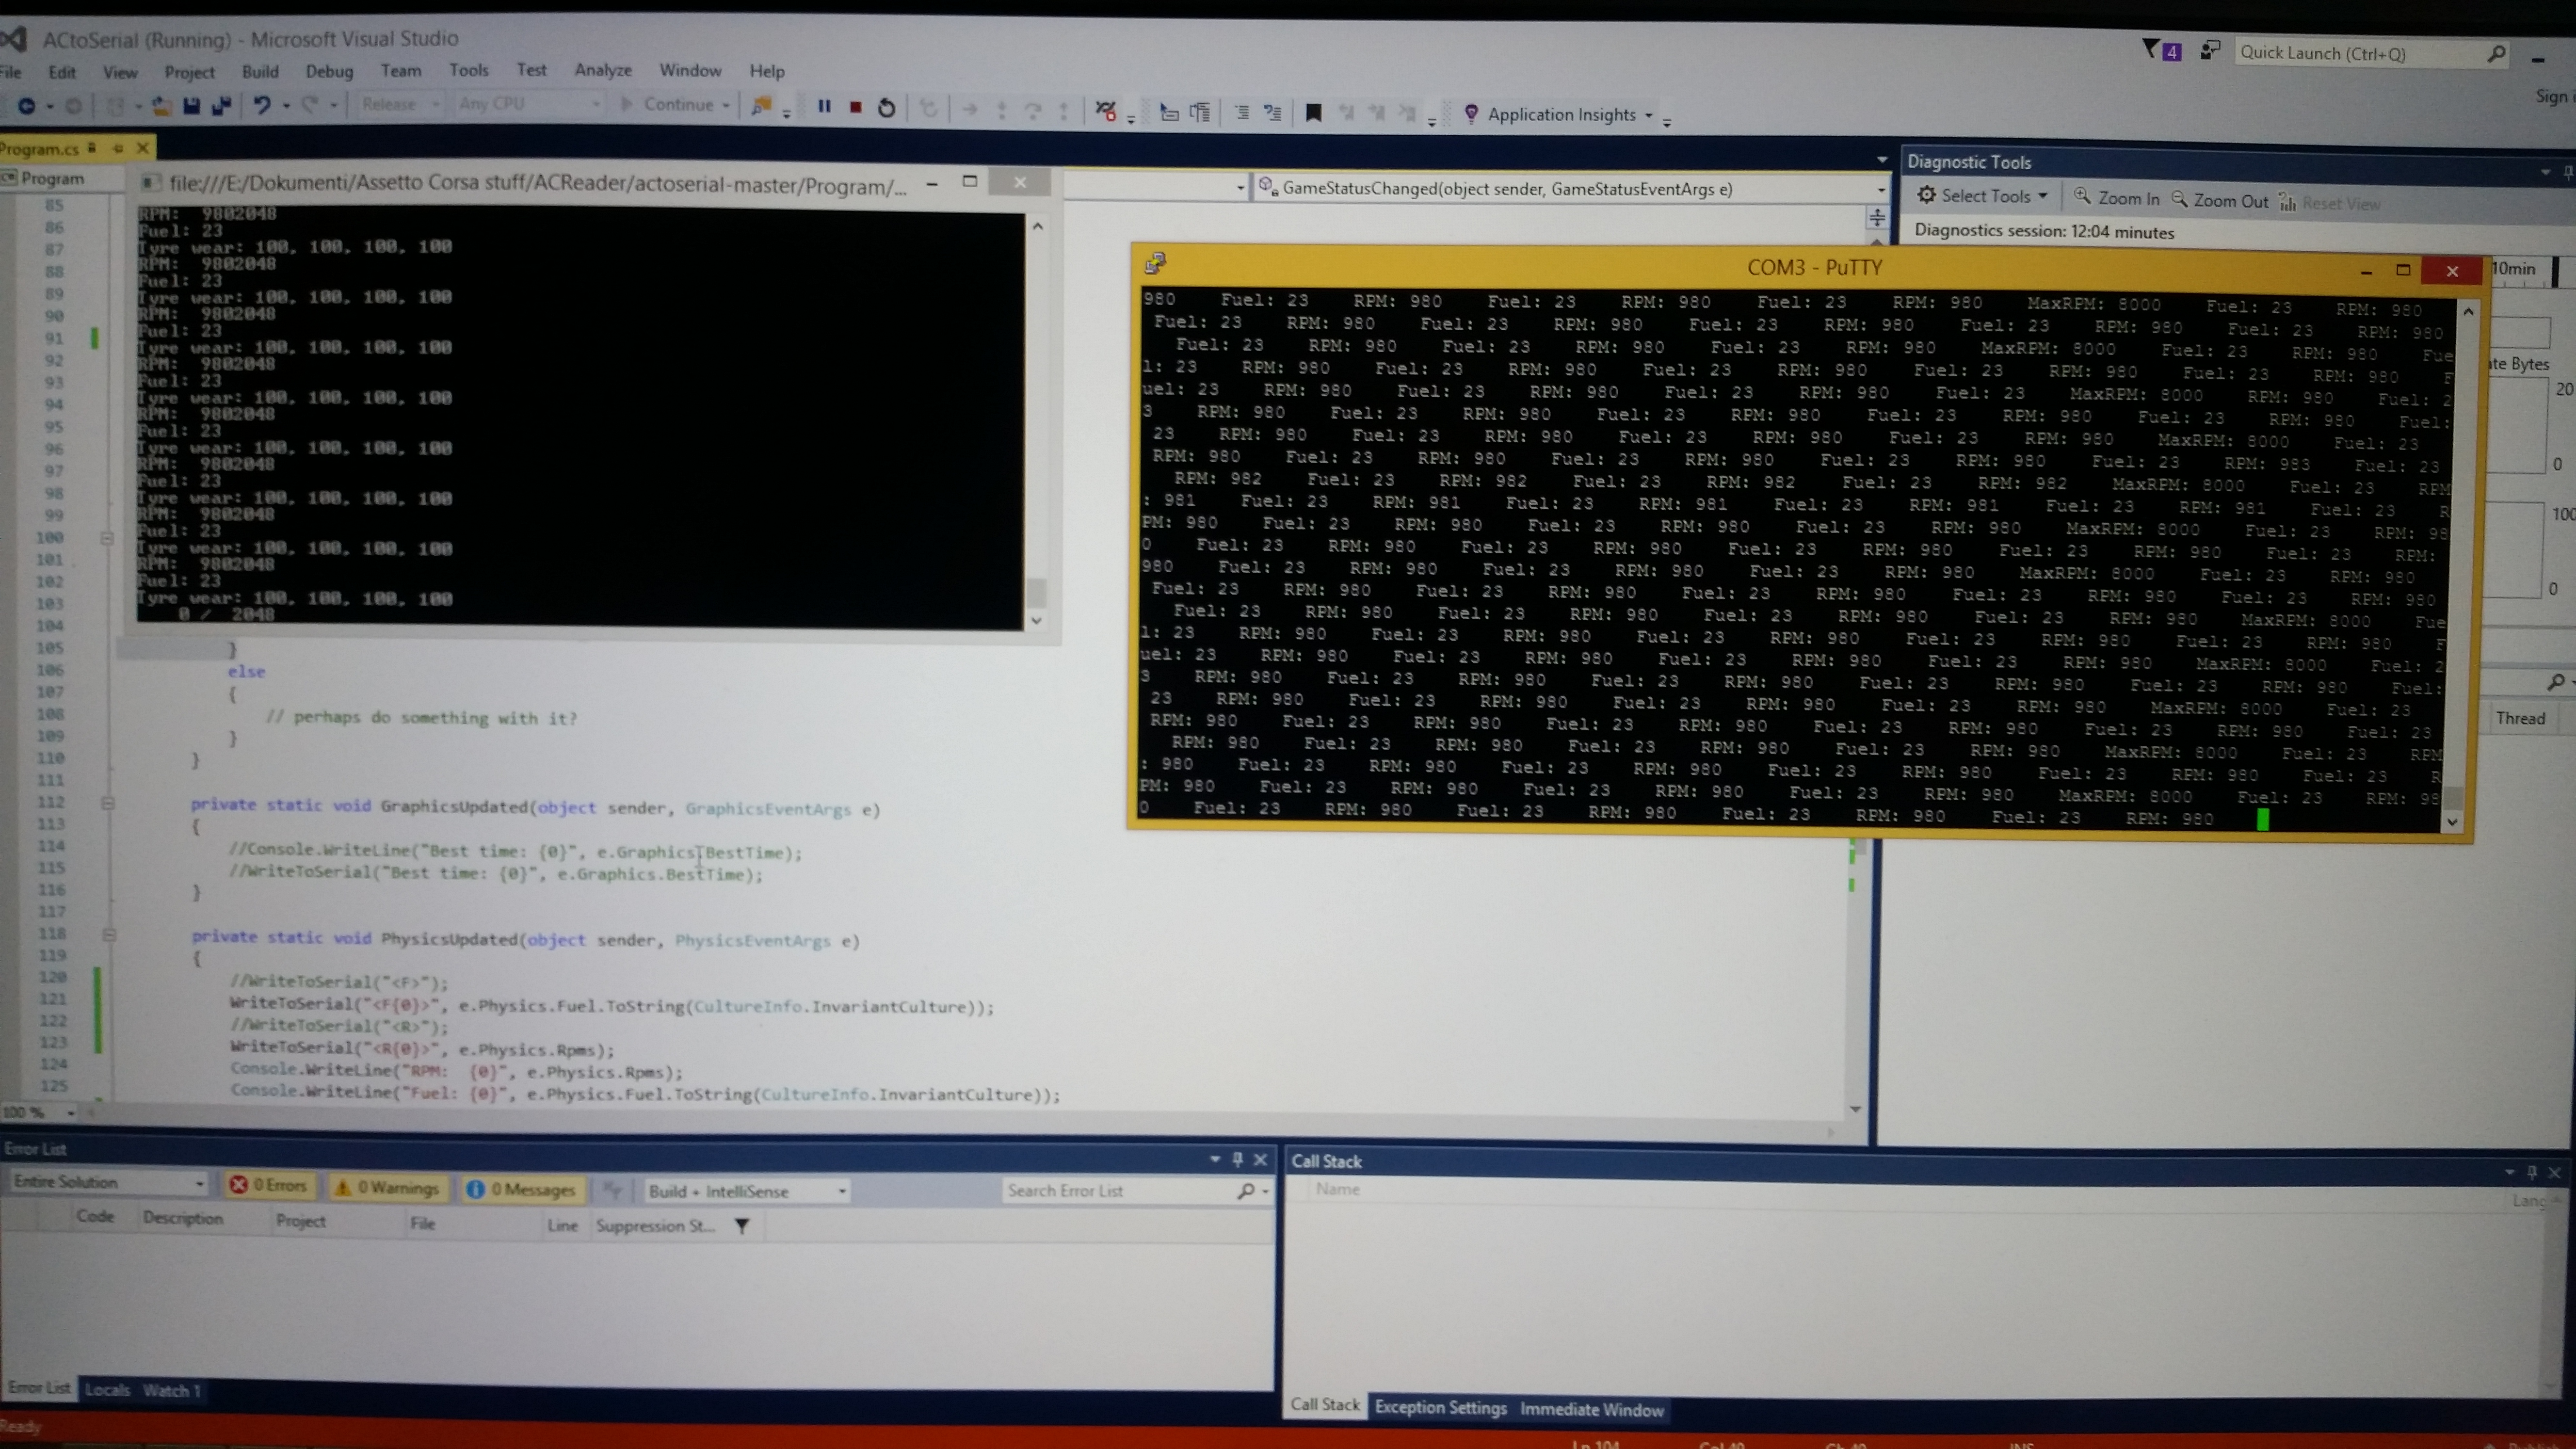Click the Open File folder icon

point(161,105)
